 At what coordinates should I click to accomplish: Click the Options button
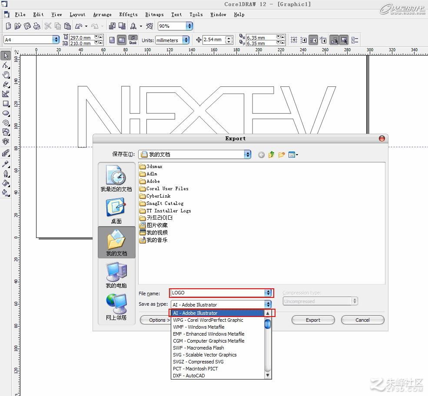pos(156,320)
